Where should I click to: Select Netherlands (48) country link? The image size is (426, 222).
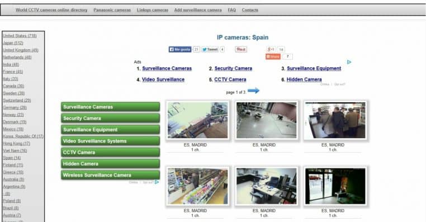coord(17,58)
